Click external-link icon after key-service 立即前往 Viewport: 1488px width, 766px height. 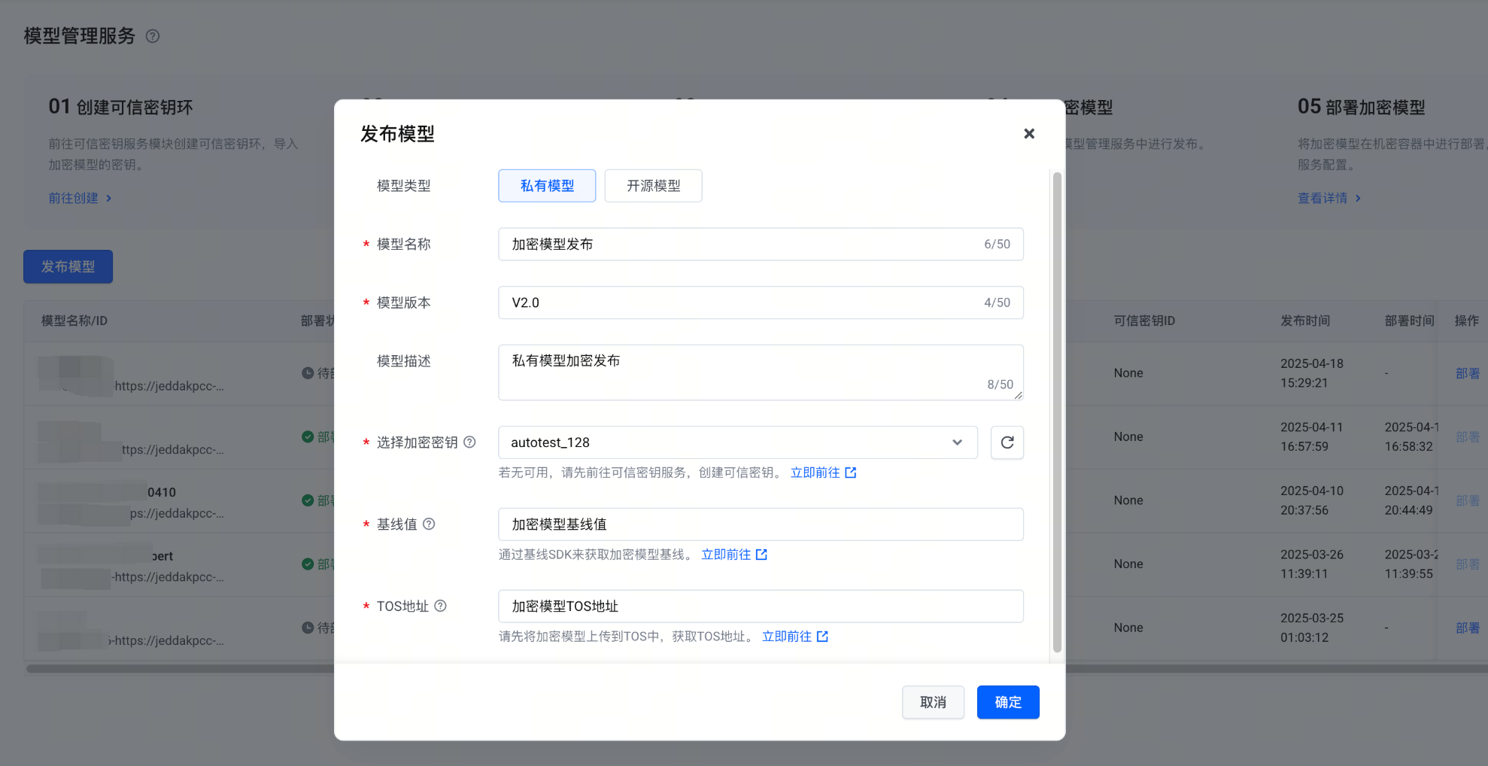[851, 473]
